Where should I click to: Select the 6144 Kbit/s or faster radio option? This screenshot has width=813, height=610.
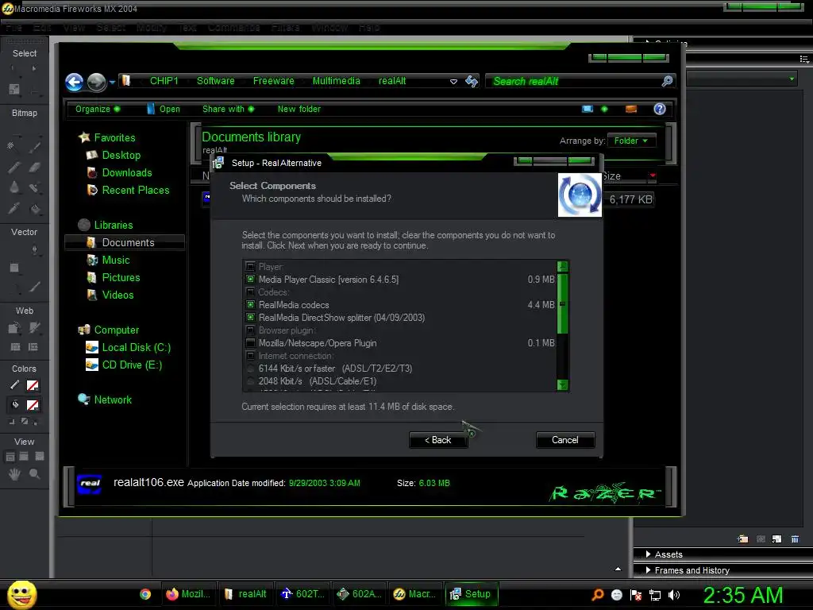(x=250, y=369)
